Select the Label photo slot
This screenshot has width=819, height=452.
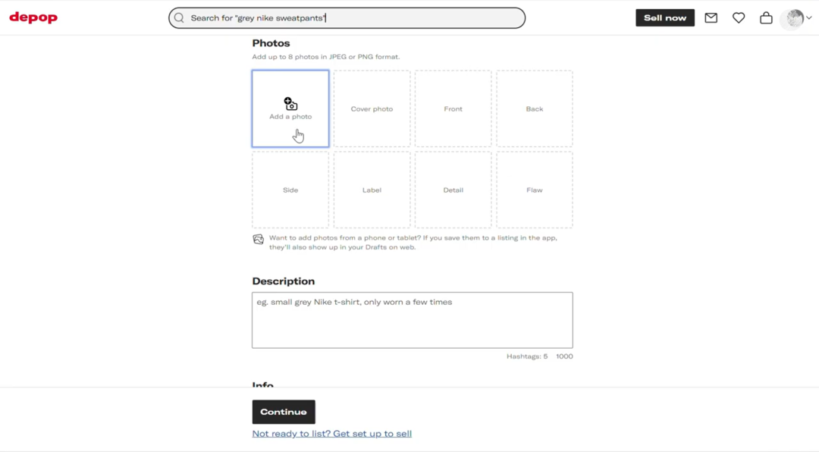(372, 190)
